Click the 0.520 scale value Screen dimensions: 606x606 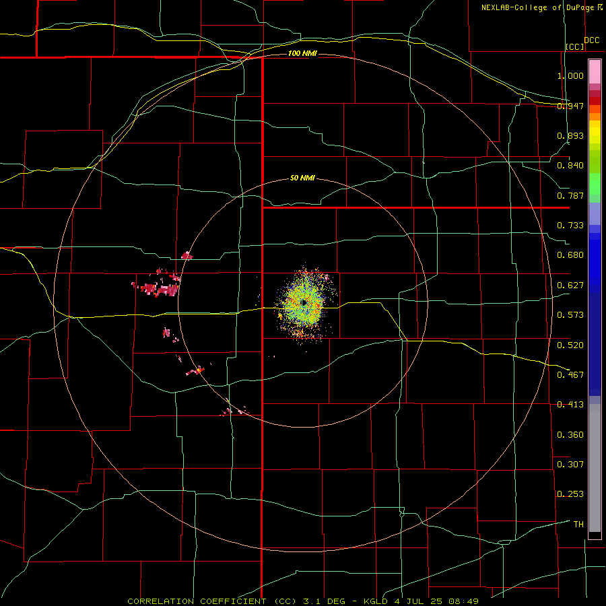[570, 345]
